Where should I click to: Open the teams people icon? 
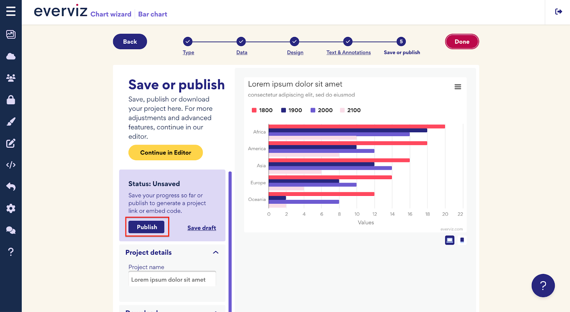tap(11, 78)
